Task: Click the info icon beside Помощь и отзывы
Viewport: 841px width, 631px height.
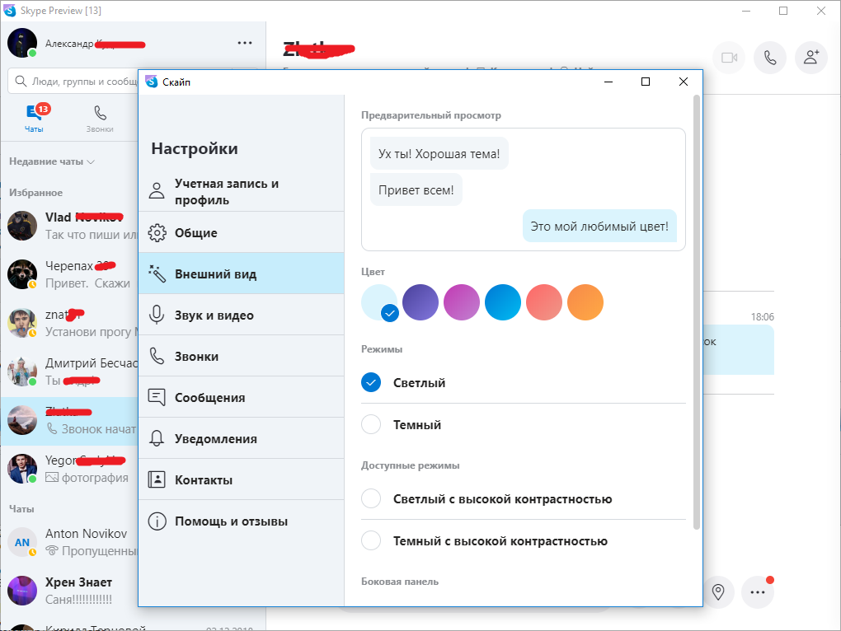Action: pyautogui.click(x=157, y=521)
